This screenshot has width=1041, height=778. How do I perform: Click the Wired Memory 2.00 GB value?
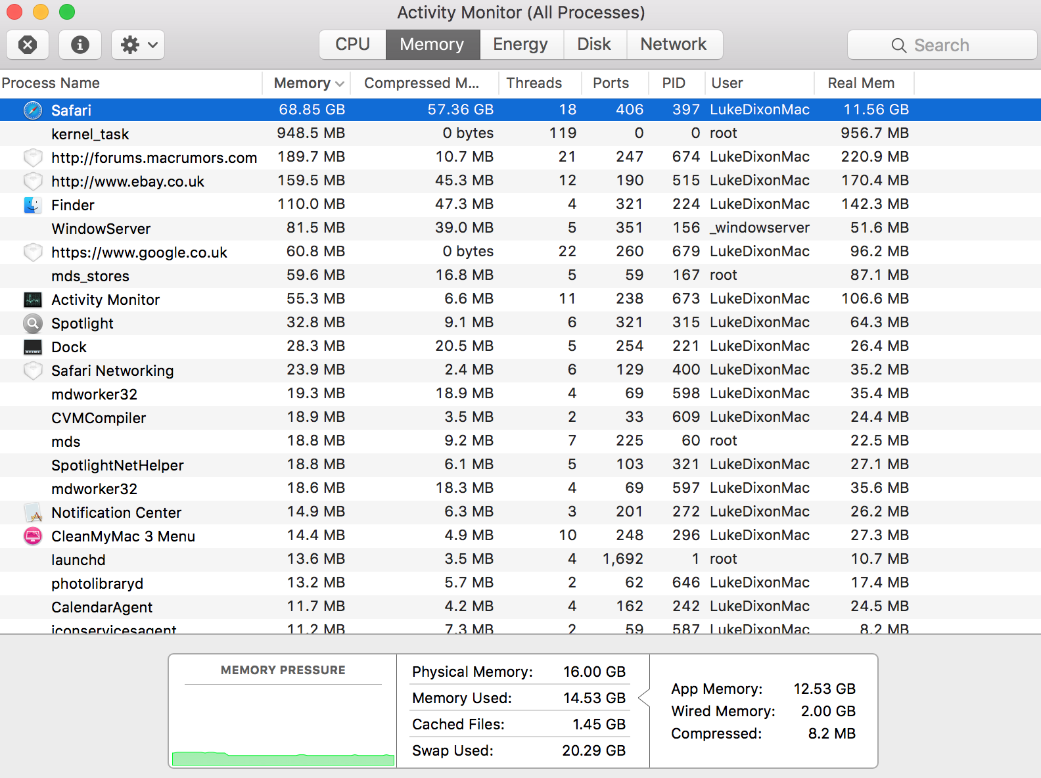(x=828, y=711)
